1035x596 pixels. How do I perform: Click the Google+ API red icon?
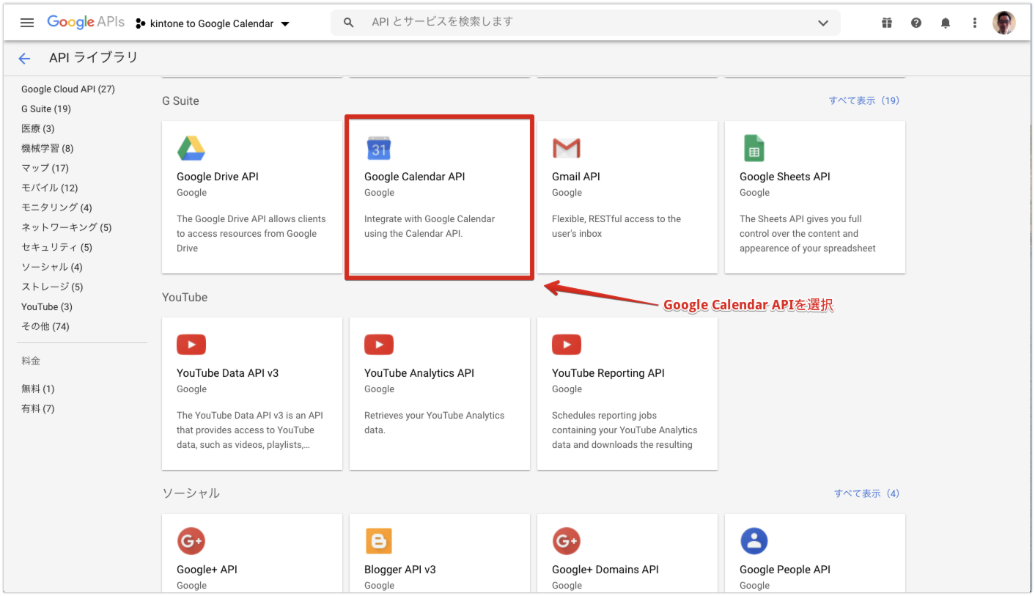pyautogui.click(x=191, y=541)
